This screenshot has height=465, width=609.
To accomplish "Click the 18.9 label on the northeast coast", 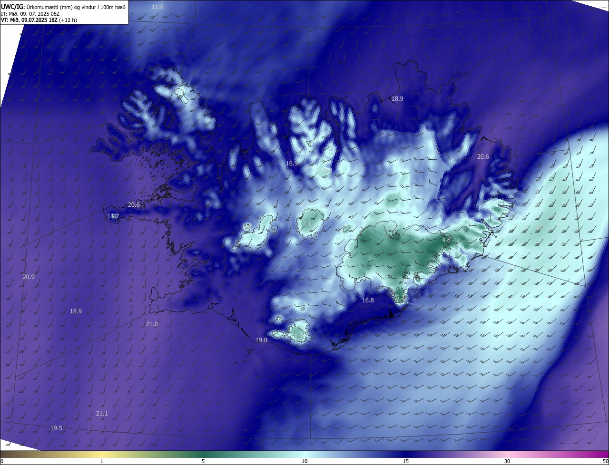I will (397, 98).
